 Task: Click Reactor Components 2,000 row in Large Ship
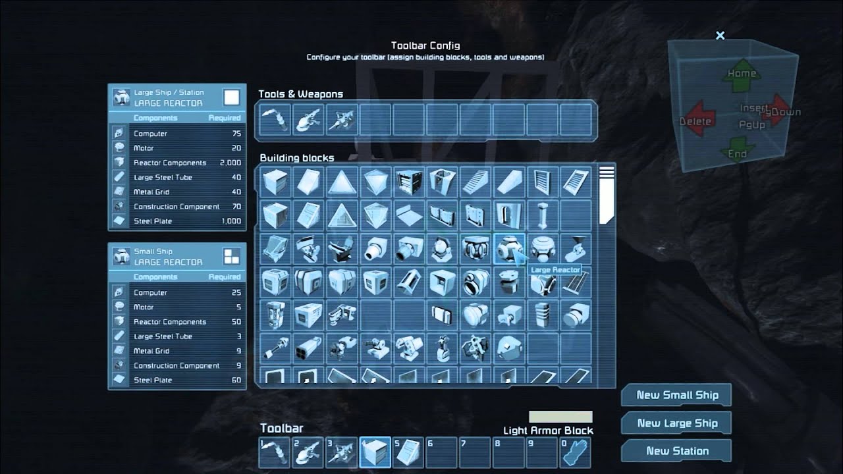pyautogui.click(x=177, y=163)
